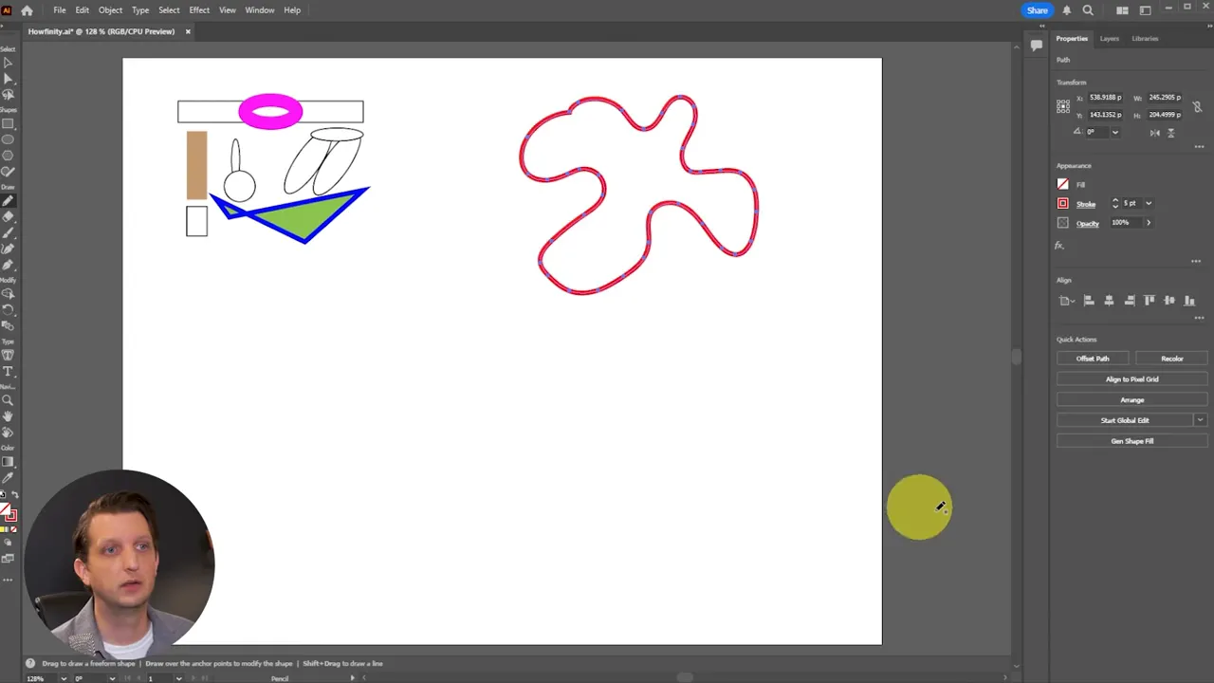
Task: Click the flip vertical control in Transform
Action: click(x=1170, y=133)
